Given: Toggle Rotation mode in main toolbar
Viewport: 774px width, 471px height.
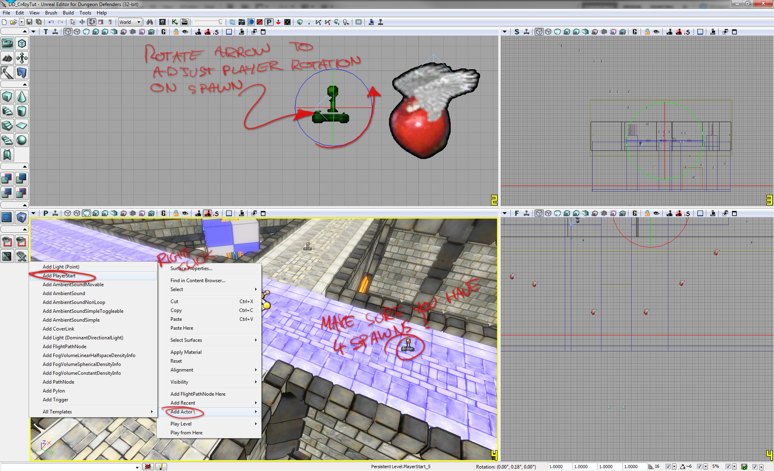Looking at the screenshot, I should (x=92, y=22).
